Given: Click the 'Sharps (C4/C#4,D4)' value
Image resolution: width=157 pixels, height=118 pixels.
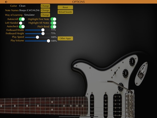Looking at the screenshot, I should coord(29,10).
